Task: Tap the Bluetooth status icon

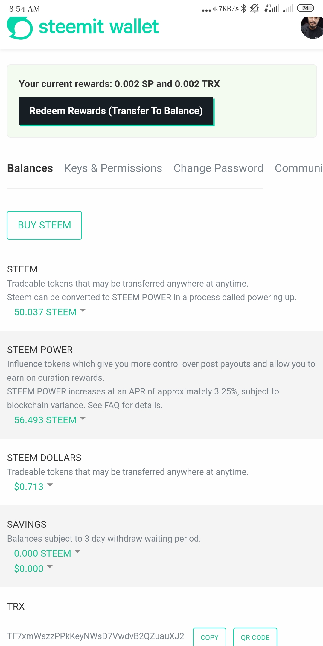Action: [244, 8]
